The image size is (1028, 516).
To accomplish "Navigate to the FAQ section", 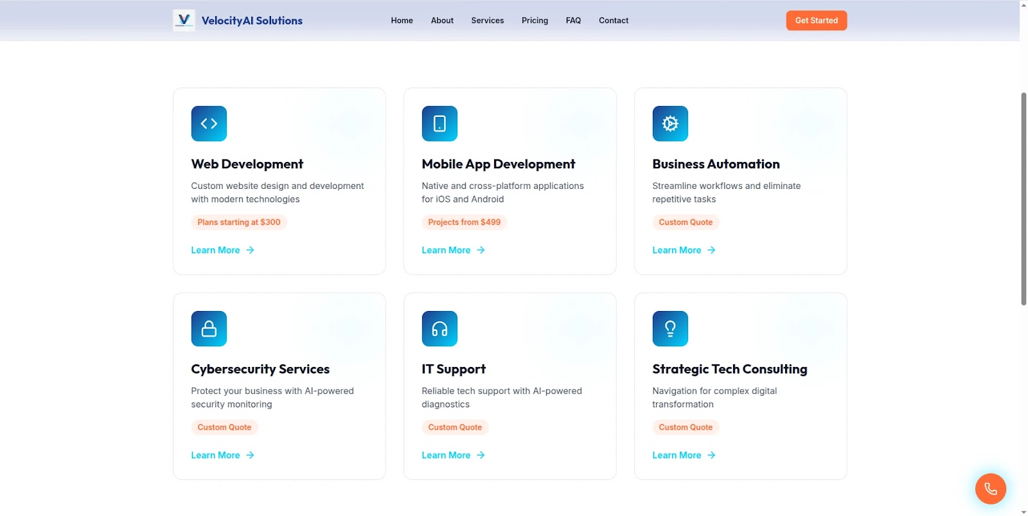I will 573,21.
